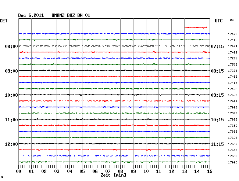Select the DC column header

point(232,20)
